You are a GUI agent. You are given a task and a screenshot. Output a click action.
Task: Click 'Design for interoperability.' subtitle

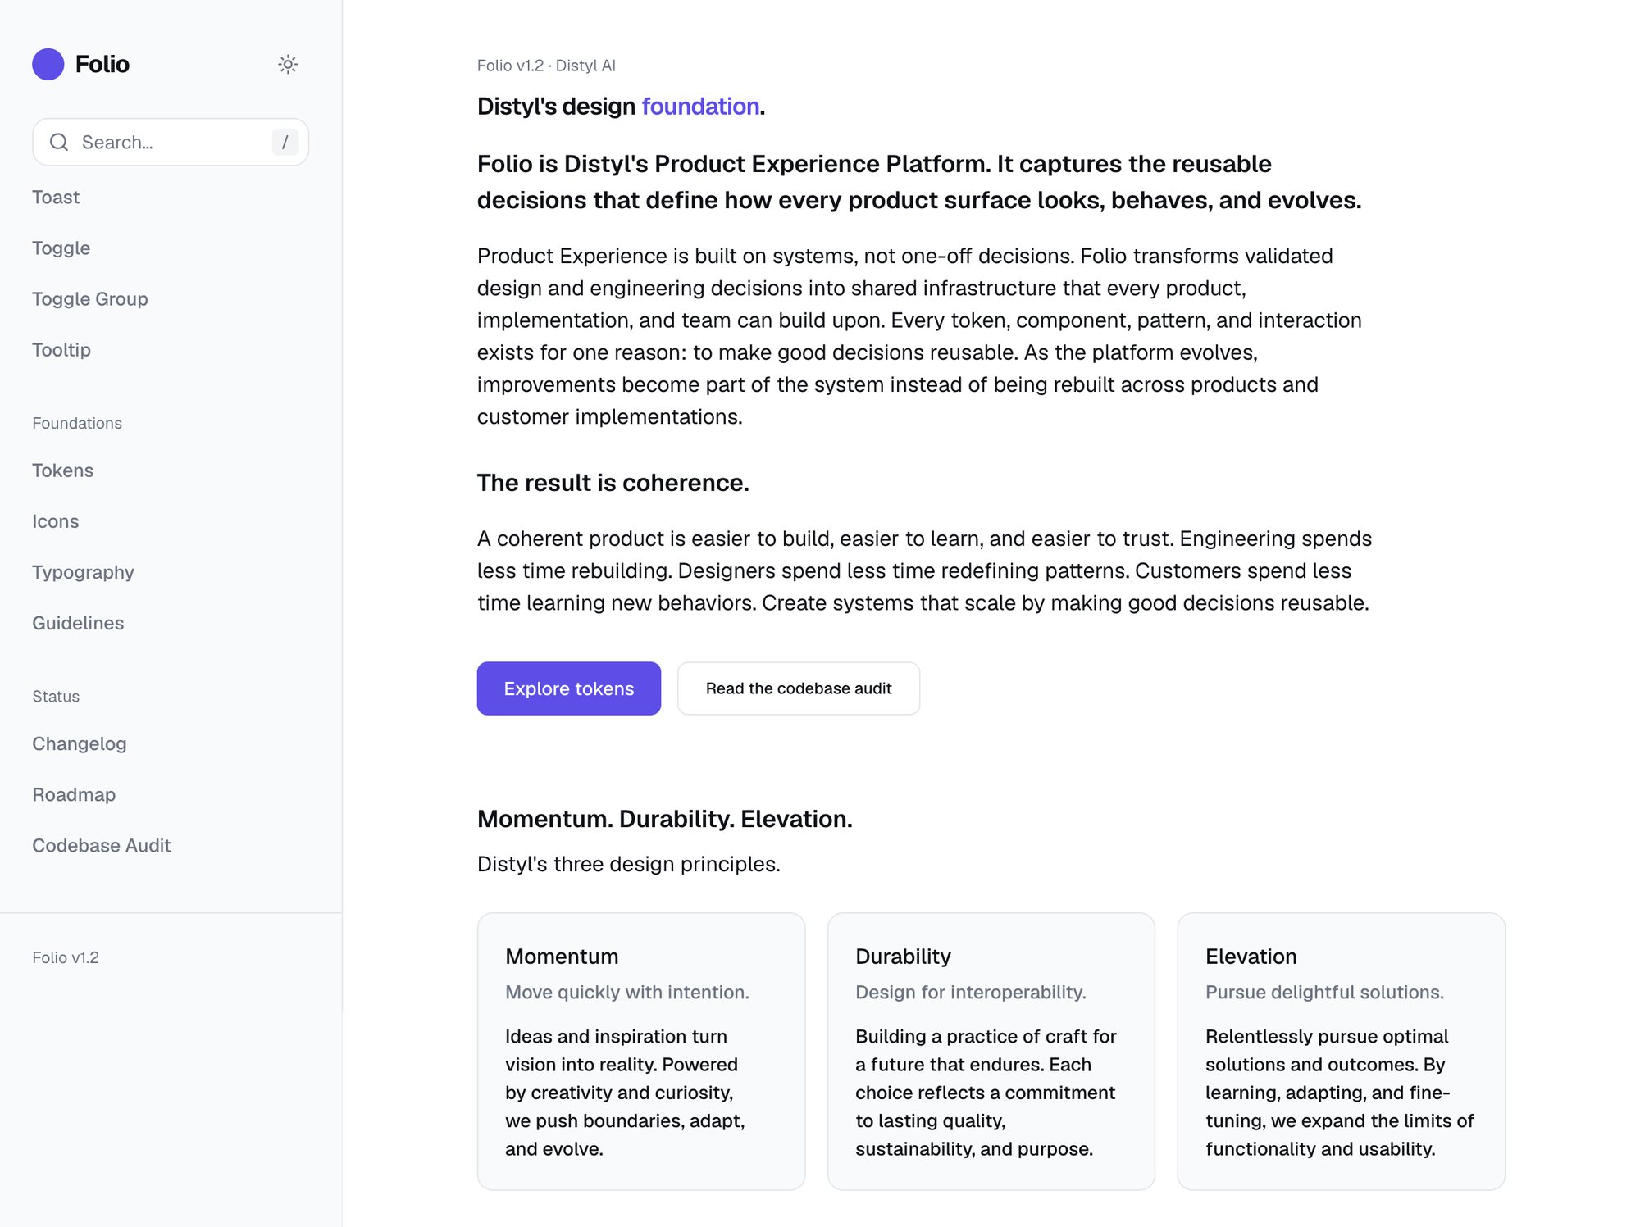click(971, 992)
